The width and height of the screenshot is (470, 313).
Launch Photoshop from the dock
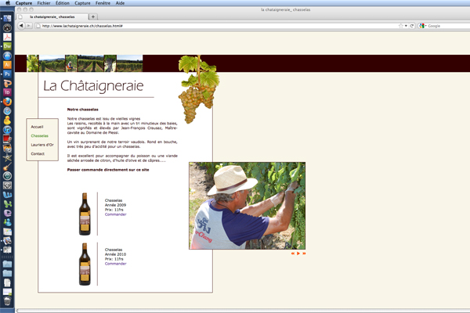pyautogui.click(x=7, y=74)
